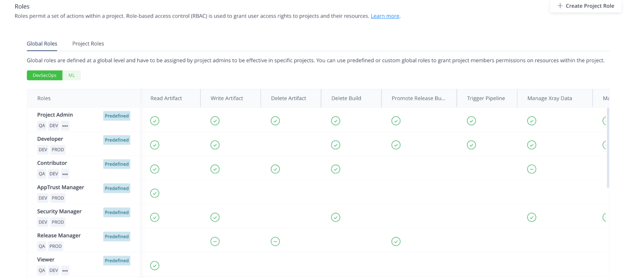The width and height of the screenshot is (625, 278).
Task: Select the Global Roles tab
Action: pos(42,43)
